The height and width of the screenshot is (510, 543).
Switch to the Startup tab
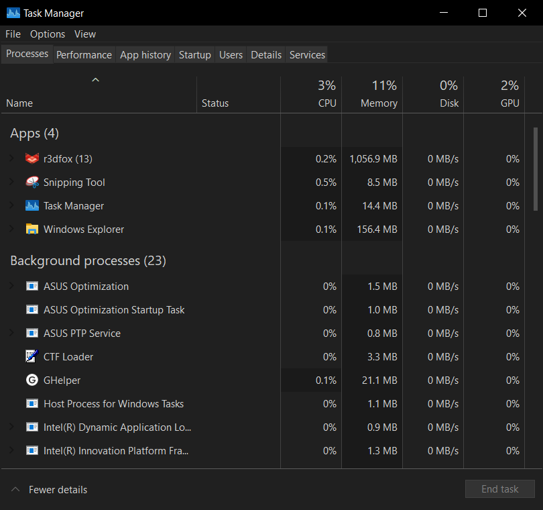pos(194,55)
